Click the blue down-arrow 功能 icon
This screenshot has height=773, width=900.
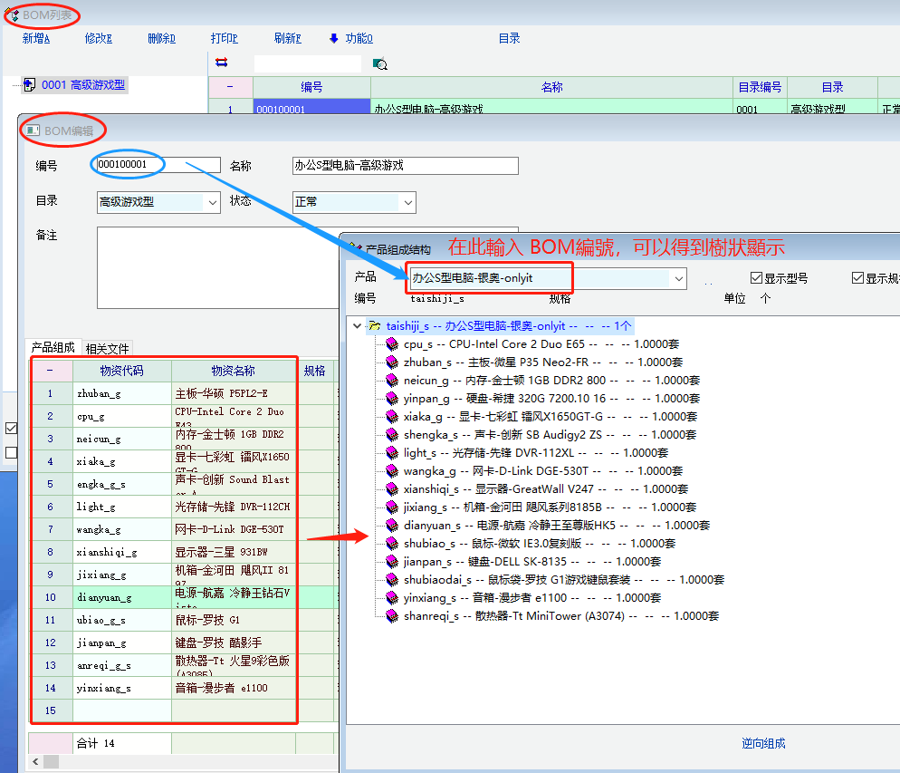(x=333, y=38)
